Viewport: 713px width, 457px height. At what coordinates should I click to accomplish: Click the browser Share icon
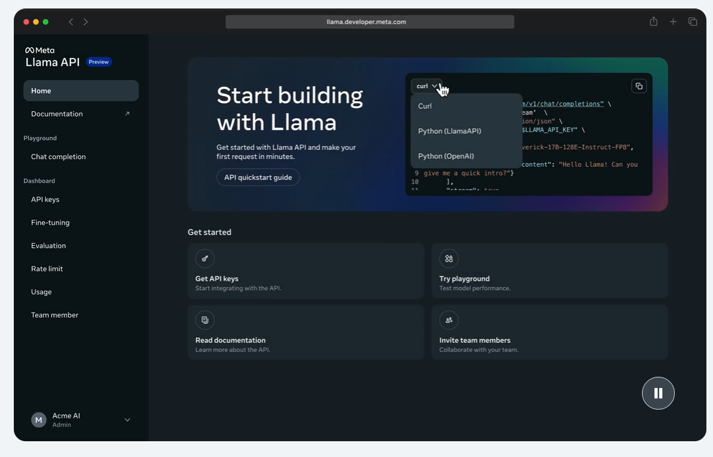pyautogui.click(x=653, y=22)
